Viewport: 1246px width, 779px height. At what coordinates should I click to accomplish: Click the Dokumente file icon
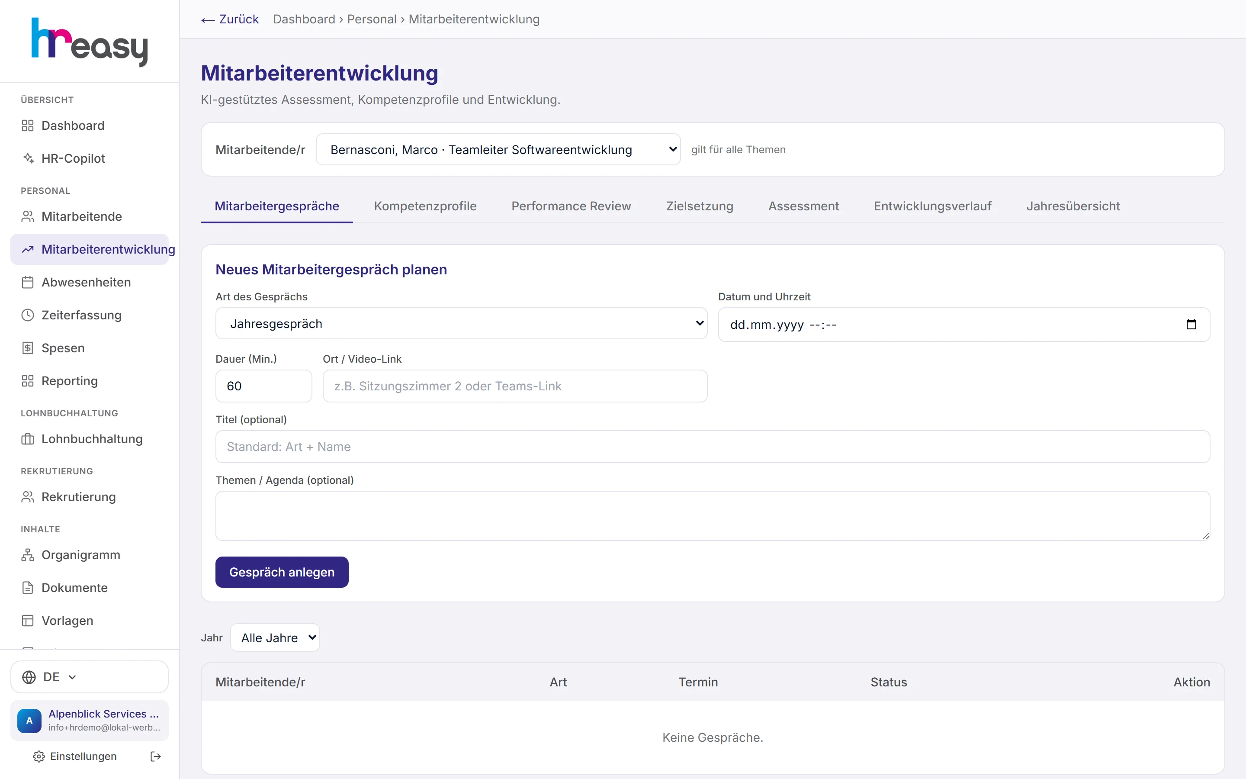(x=28, y=588)
